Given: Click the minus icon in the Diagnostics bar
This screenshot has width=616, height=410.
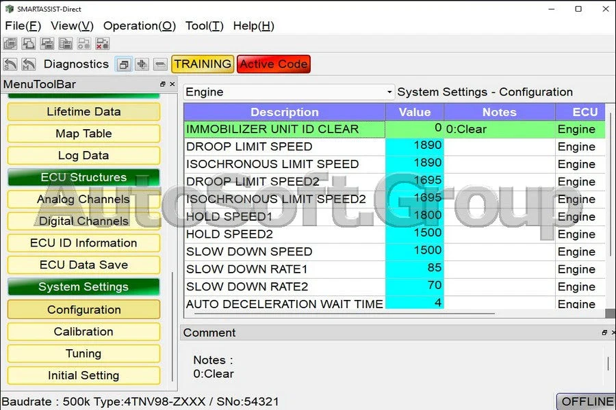Looking at the screenshot, I should pos(160,64).
